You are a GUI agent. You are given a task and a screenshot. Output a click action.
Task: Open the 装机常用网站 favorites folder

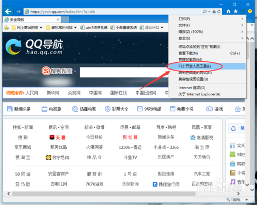click(x=61, y=27)
